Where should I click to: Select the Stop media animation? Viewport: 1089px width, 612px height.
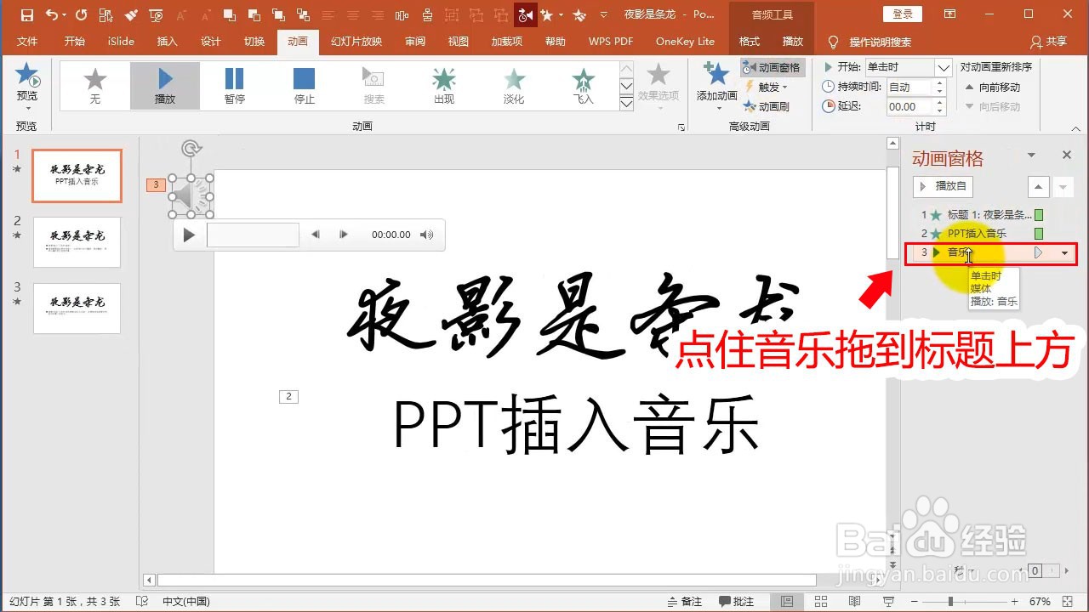304,86
